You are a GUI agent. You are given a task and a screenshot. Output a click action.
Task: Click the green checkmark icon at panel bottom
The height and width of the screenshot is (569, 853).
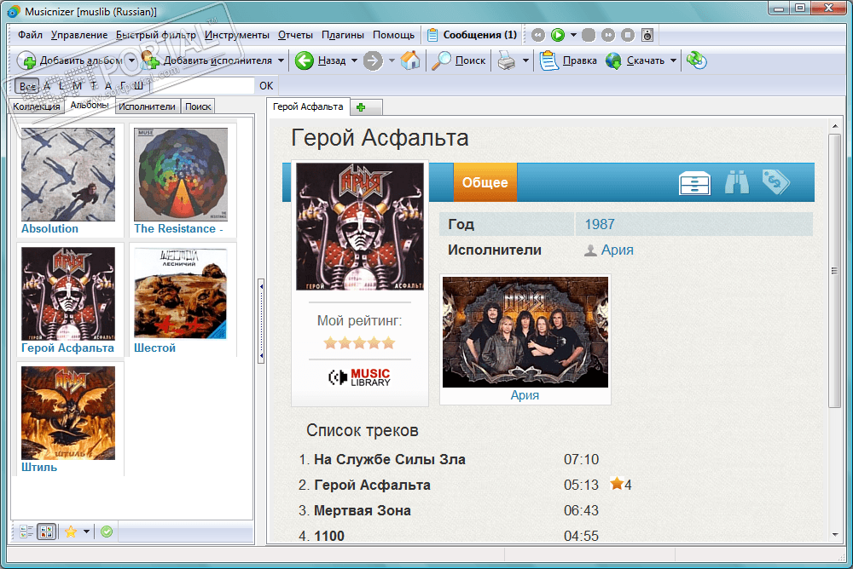[x=107, y=532]
